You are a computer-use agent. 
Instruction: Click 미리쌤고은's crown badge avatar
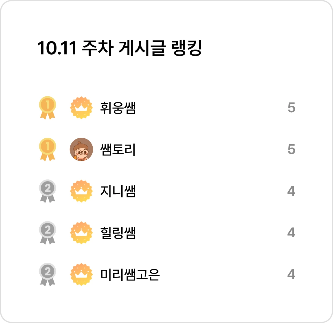[81, 274]
